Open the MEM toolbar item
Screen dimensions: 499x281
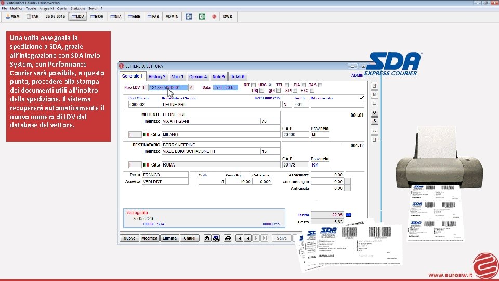click(x=12, y=17)
